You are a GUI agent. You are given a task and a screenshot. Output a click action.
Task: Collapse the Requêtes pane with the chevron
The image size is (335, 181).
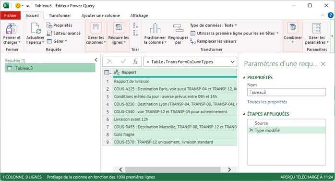96,60
